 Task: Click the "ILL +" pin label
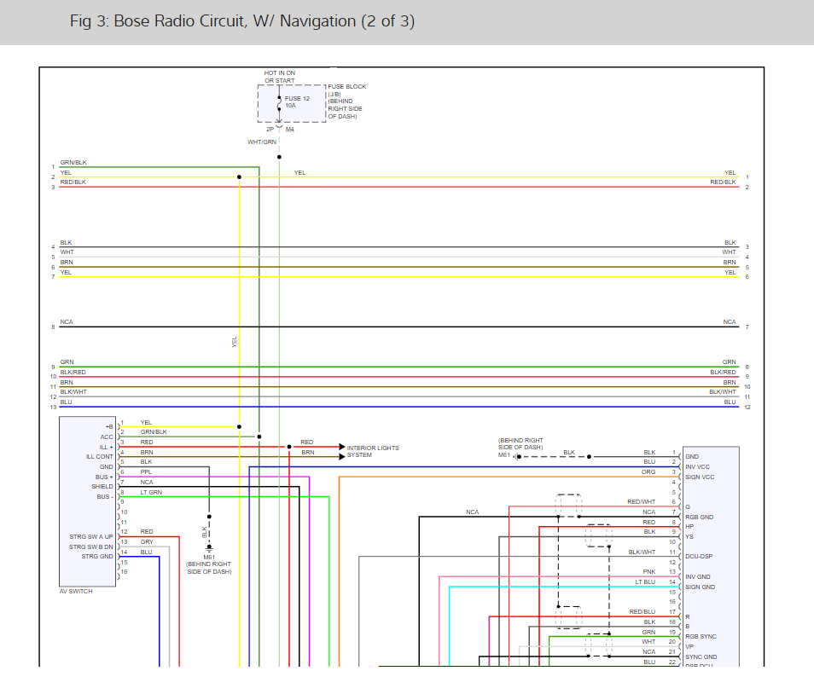tap(106, 447)
